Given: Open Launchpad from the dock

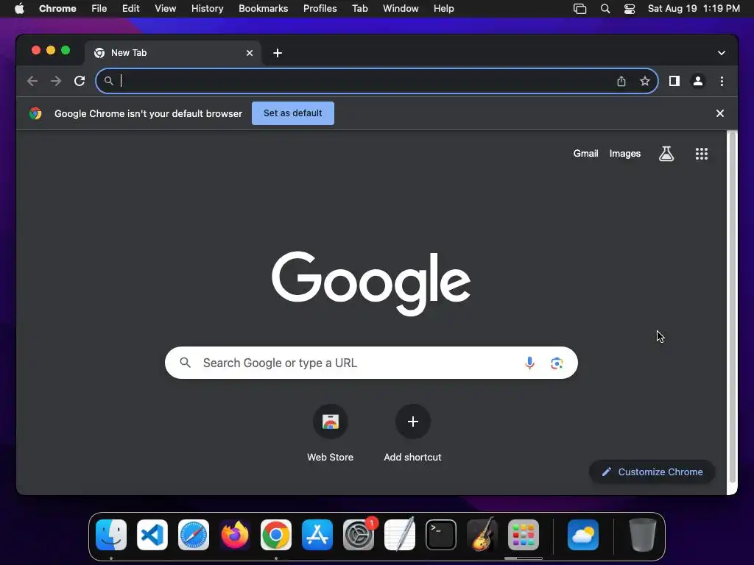Looking at the screenshot, I should click(524, 535).
